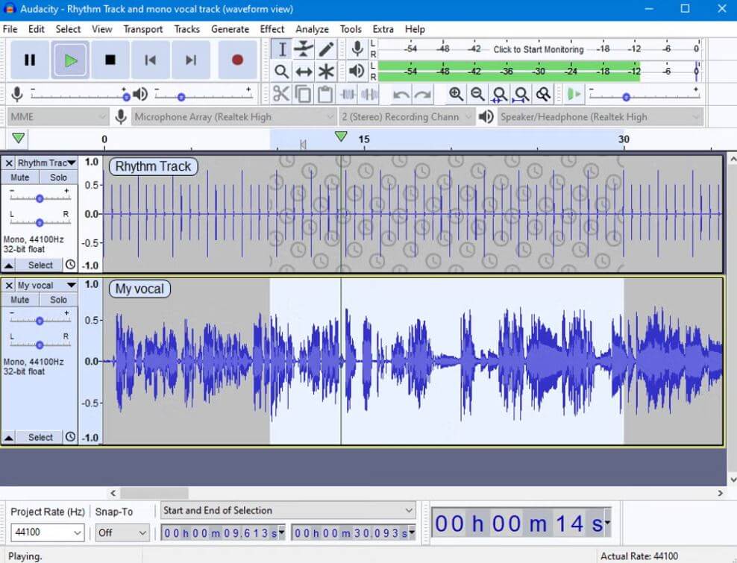Collapse the Rhythm Track with arrow button

[8, 265]
